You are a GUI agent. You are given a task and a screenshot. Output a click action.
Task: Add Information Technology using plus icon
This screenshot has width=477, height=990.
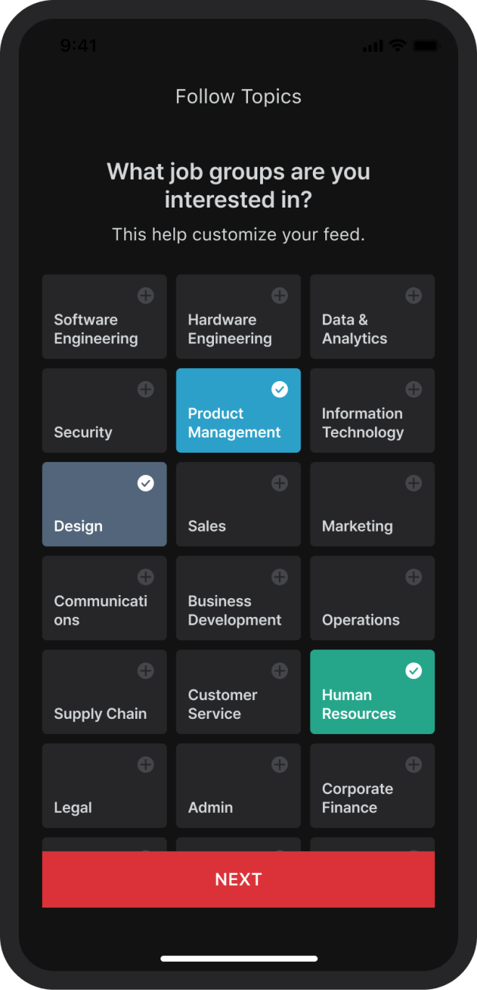coord(413,390)
